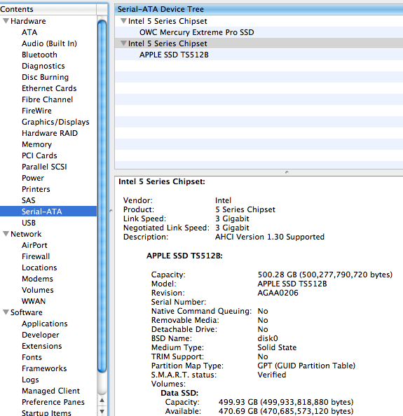Open Disc Burning entry
The image size is (403, 416).
click(45, 77)
